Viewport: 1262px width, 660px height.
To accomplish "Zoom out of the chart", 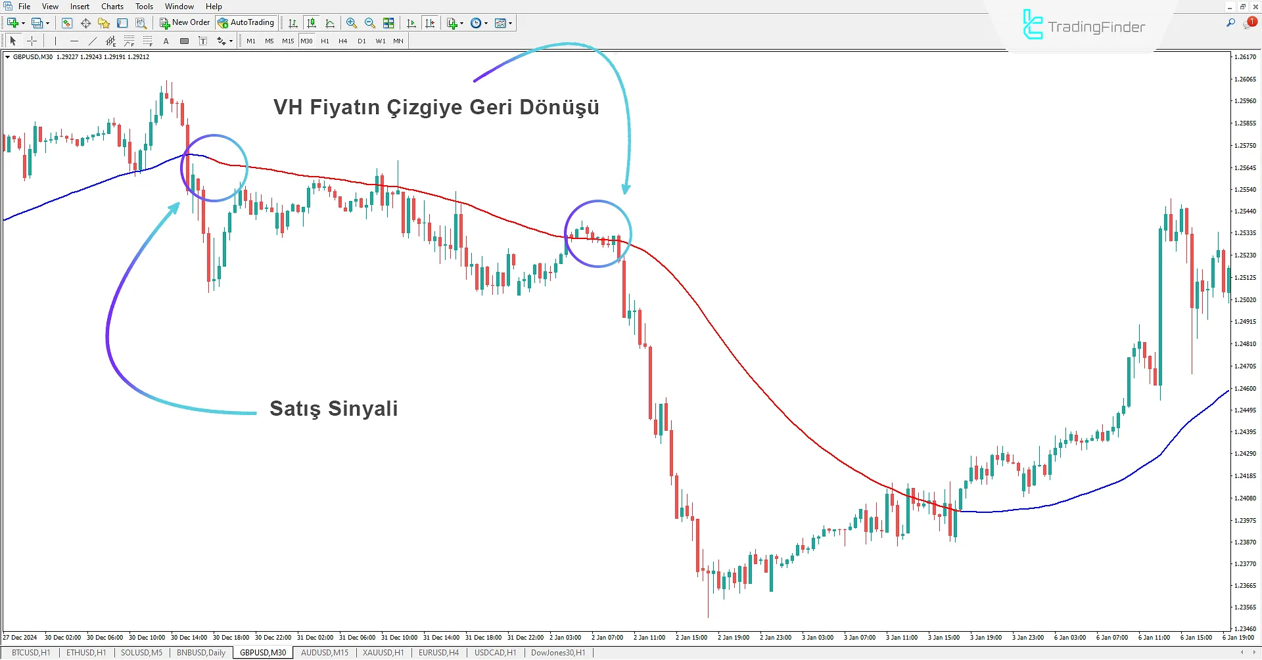I will pos(370,23).
